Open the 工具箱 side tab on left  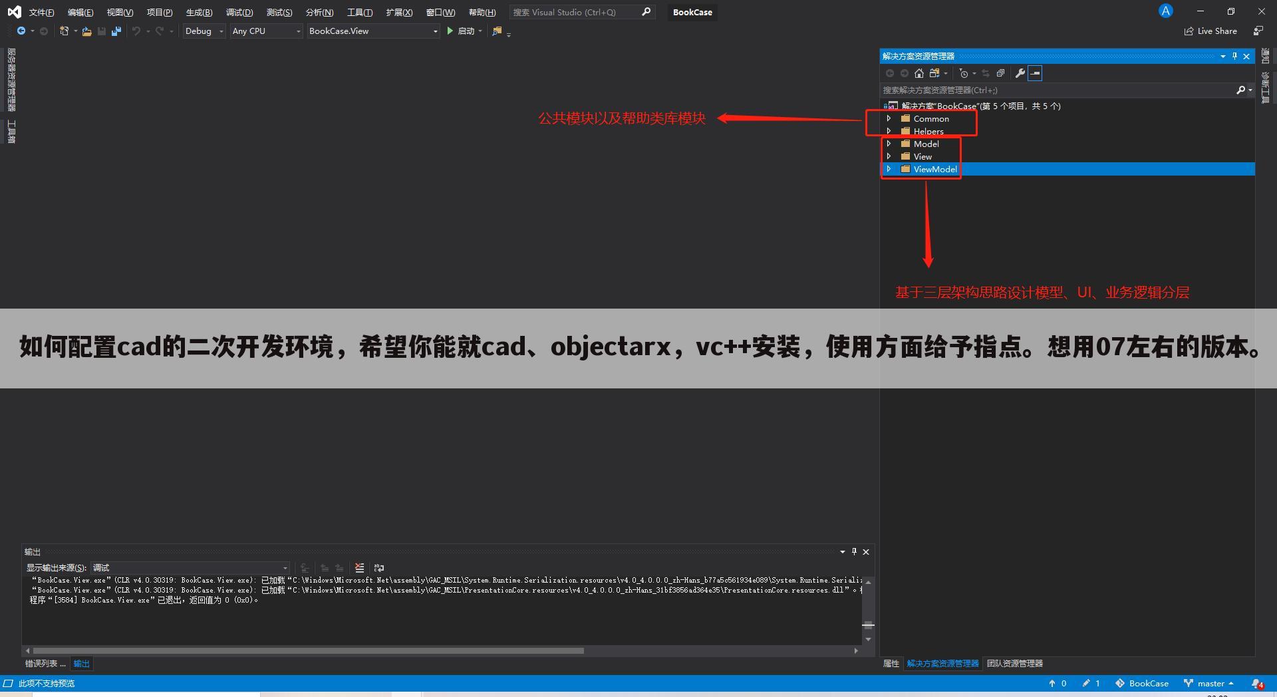tap(11, 132)
